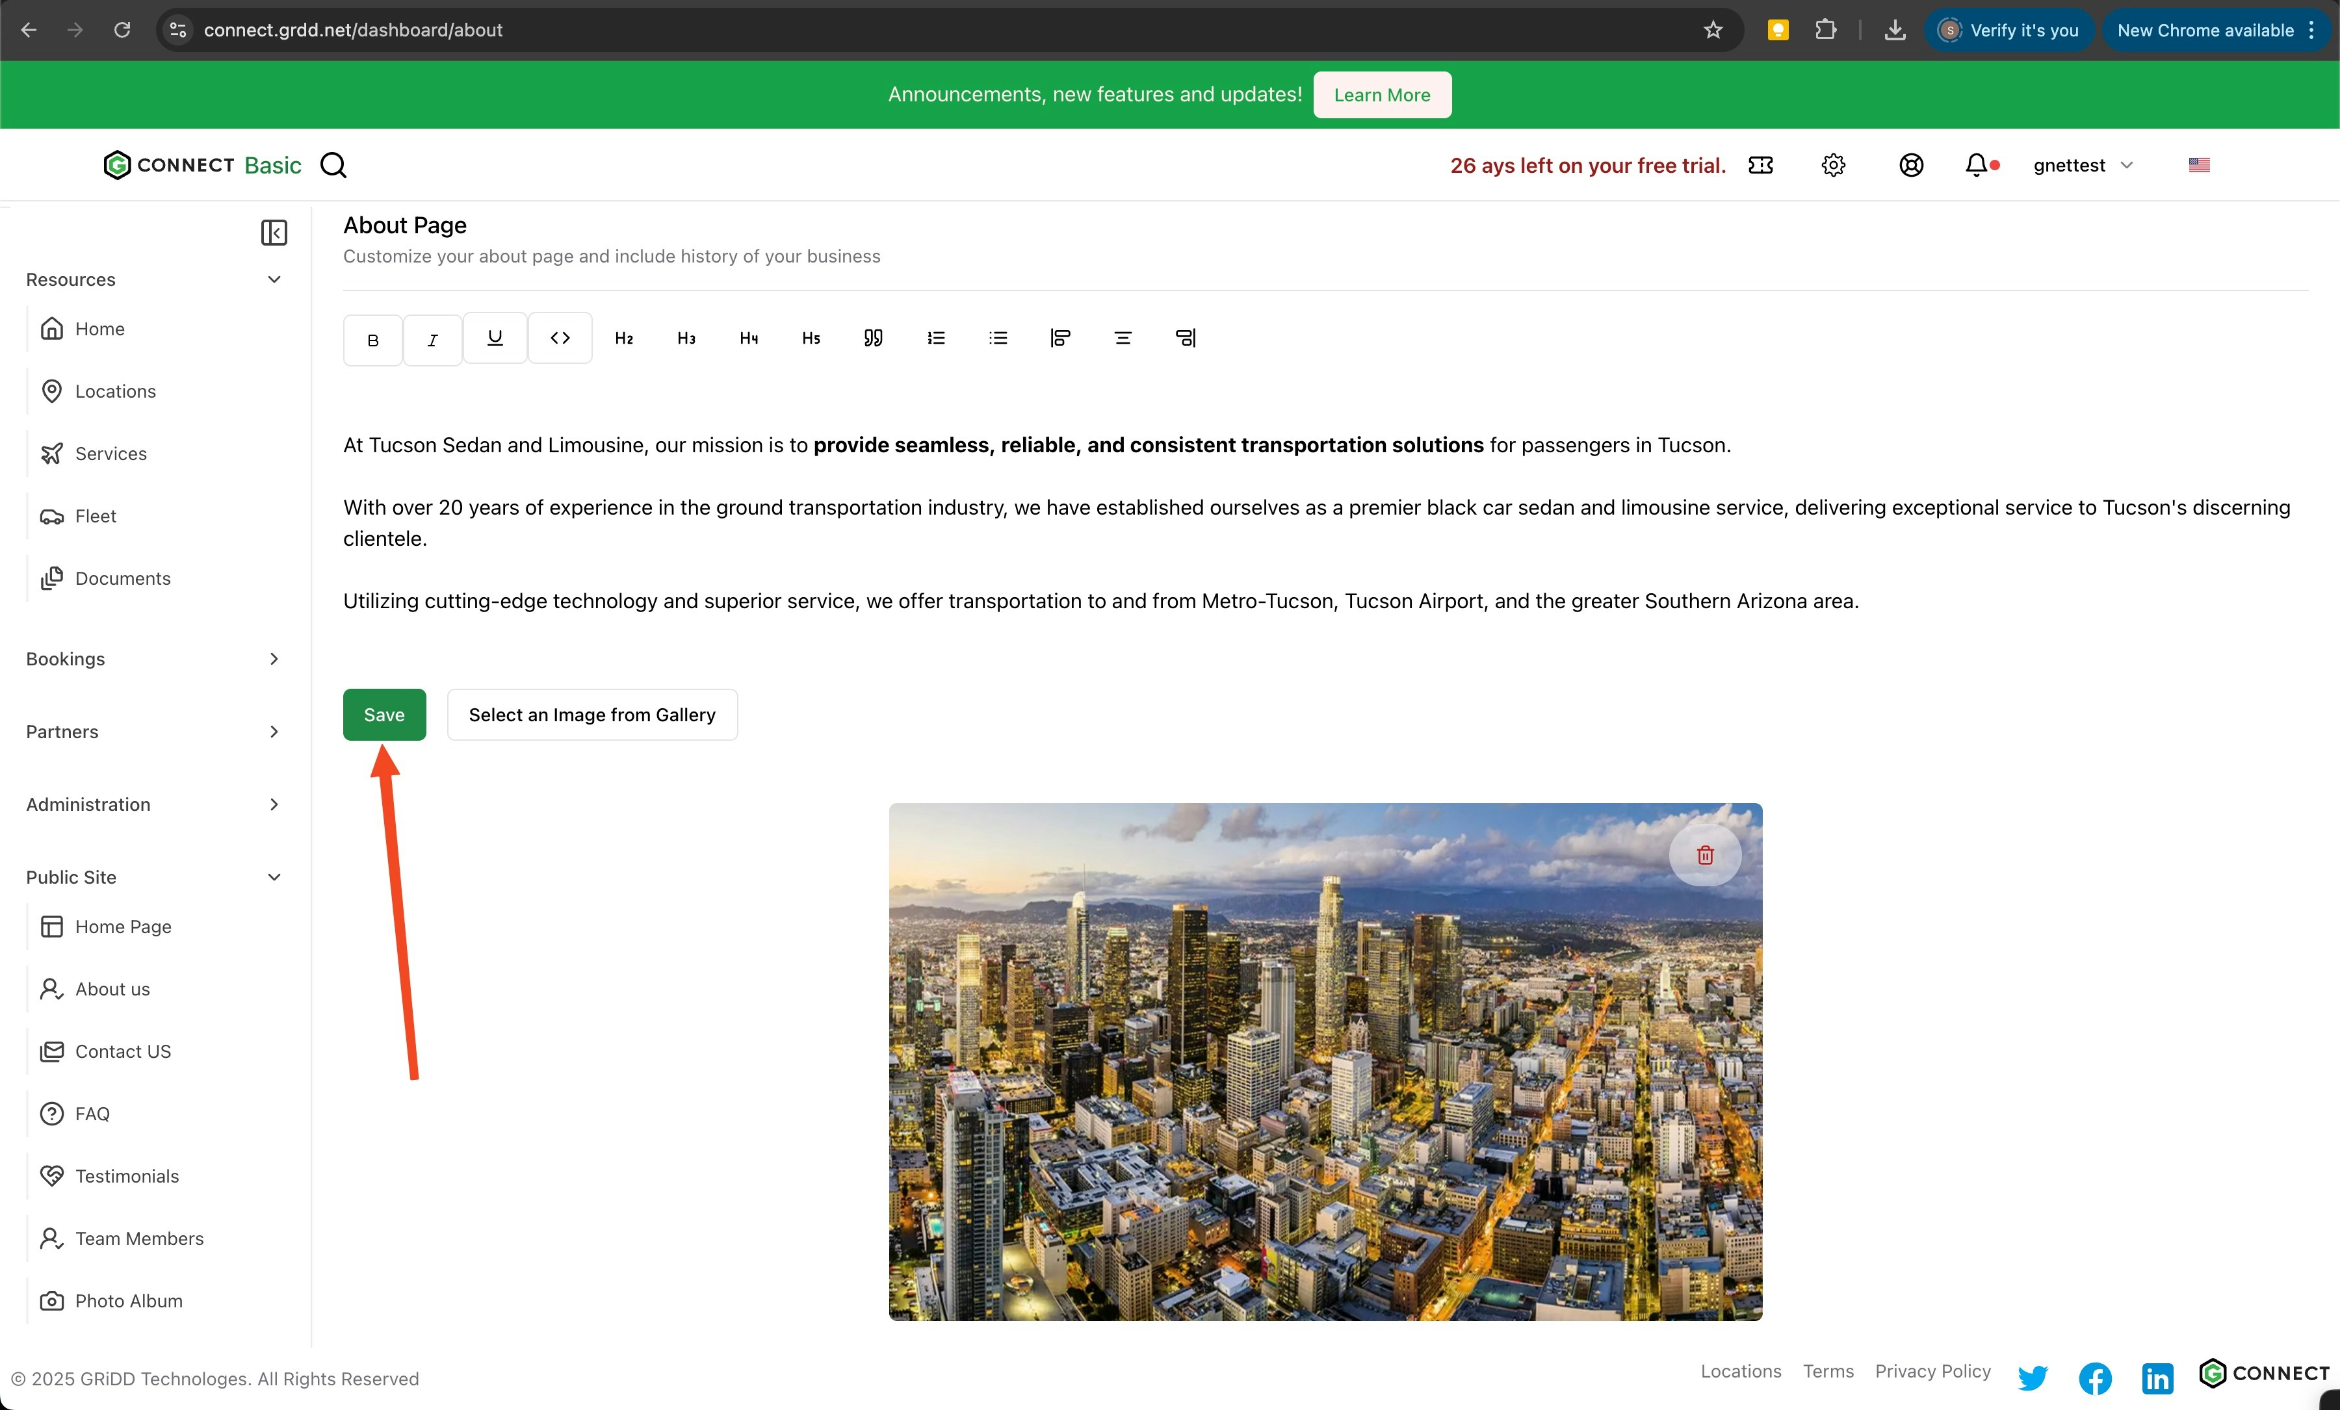Save the About Page changes
2340x1410 pixels.
(383, 714)
